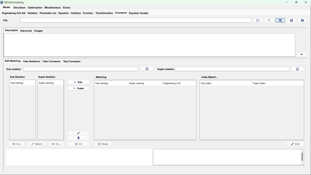Open a connector file with folder icon
The height and width of the screenshot is (175, 311).
(258, 20)
